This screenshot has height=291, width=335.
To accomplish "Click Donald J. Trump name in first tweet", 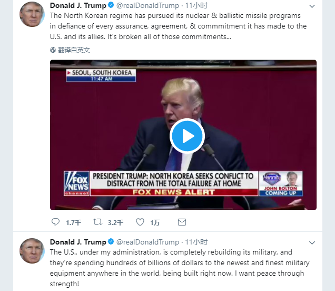I will (x=78, y=5).
